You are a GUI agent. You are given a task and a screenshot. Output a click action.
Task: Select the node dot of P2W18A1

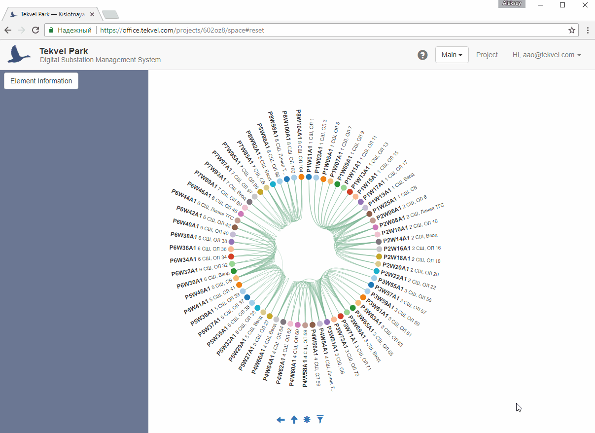coord(379,256)
